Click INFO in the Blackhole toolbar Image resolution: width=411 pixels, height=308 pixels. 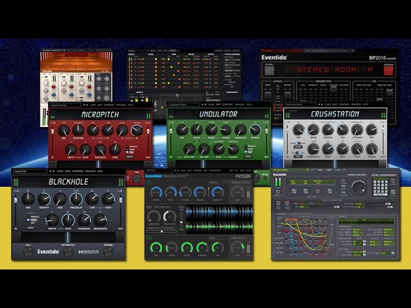tap(100, 171)
